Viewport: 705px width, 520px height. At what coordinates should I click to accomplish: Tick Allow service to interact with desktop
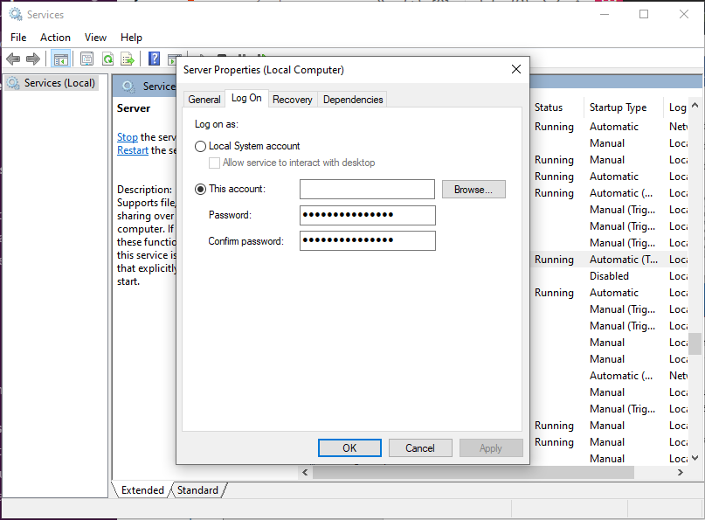[214, 163]
